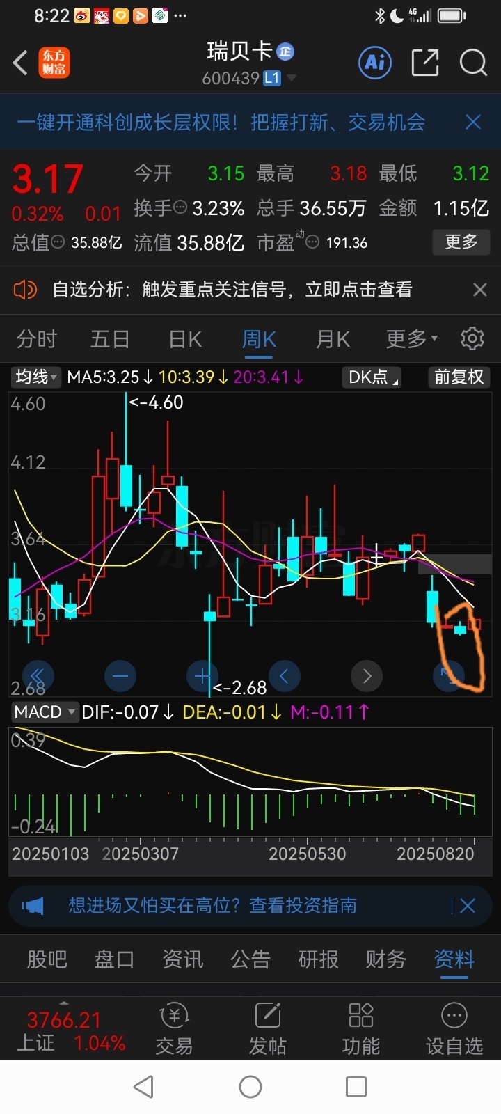Go back with the left arrow

[x=20, y=63]
